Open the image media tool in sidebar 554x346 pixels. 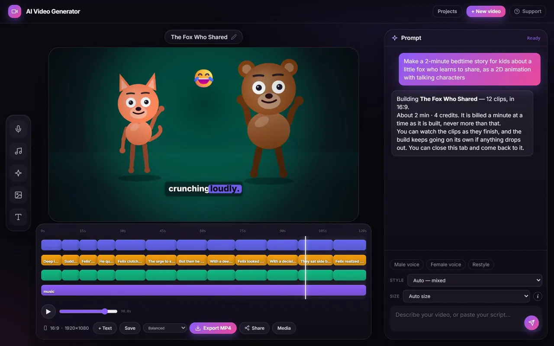[18, 195]
